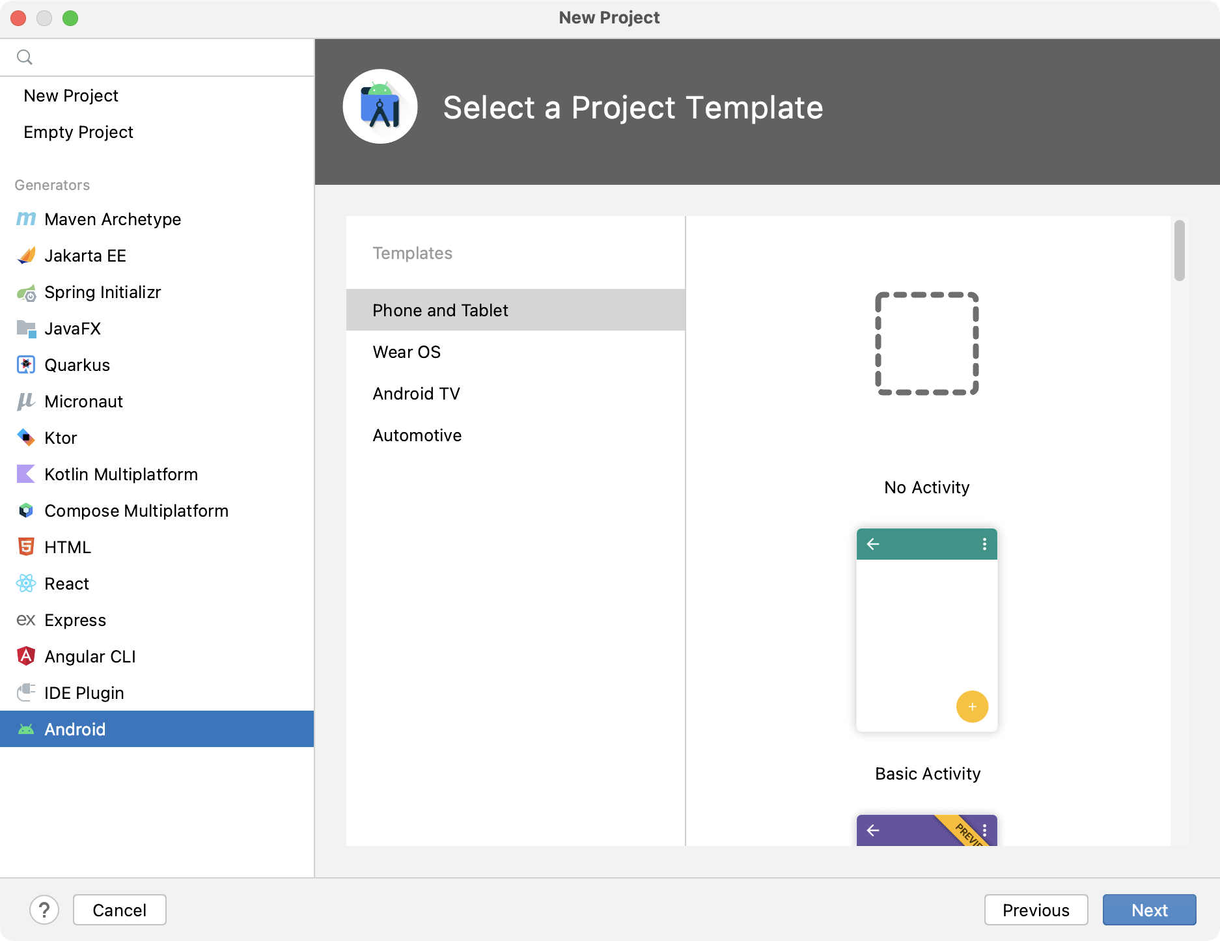Click the HTML5 shield icon

tap(26, 547)
